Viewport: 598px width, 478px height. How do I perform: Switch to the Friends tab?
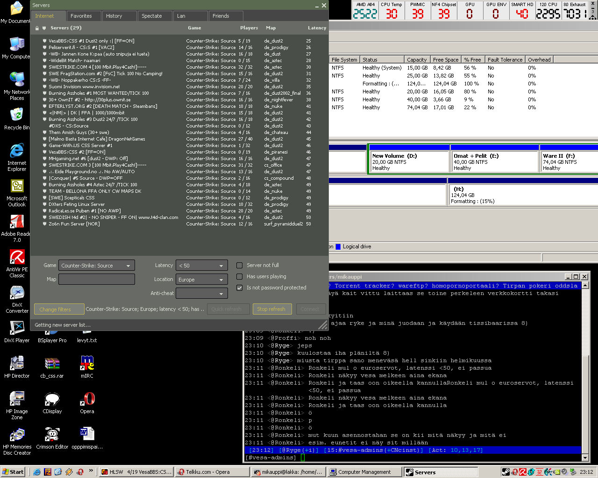click(225, 16)
